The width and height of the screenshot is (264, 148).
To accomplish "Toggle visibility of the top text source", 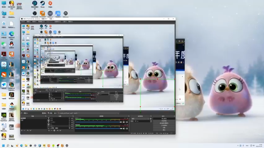I will pos(70,118).
